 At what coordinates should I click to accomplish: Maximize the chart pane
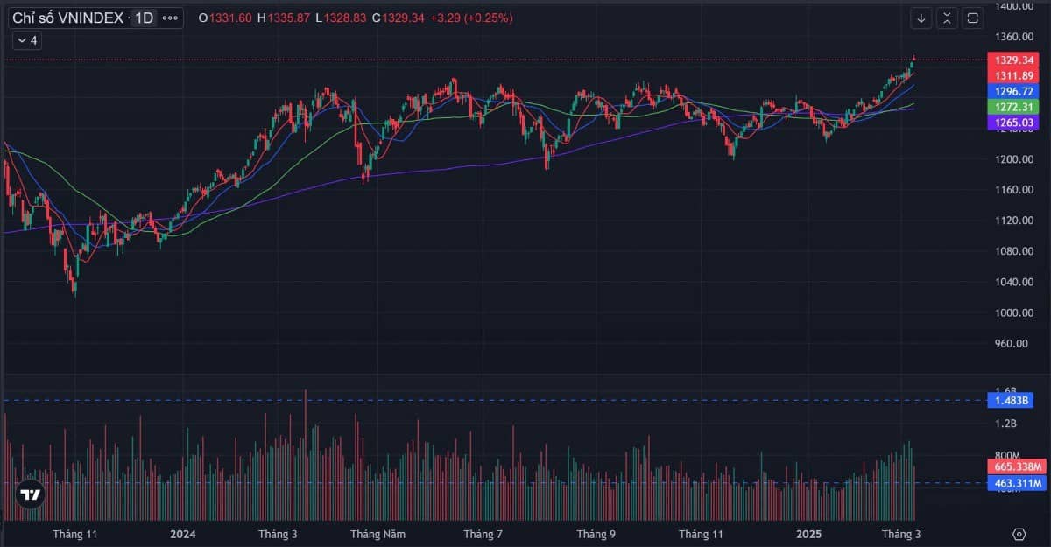coord(972,18)
